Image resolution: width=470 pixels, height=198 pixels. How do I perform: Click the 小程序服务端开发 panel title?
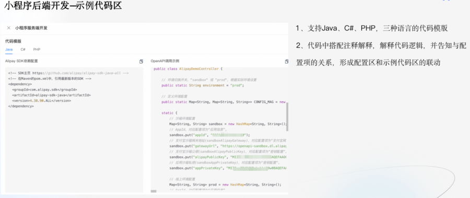click(31, 28)
